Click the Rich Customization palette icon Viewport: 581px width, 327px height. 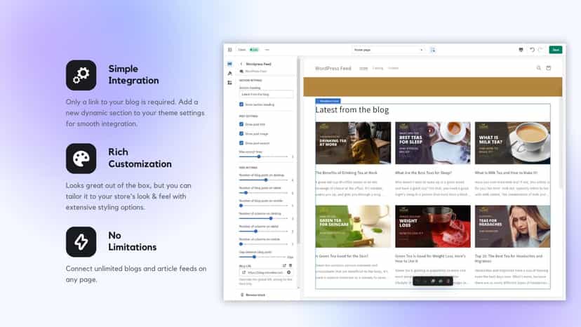(81, 159)
